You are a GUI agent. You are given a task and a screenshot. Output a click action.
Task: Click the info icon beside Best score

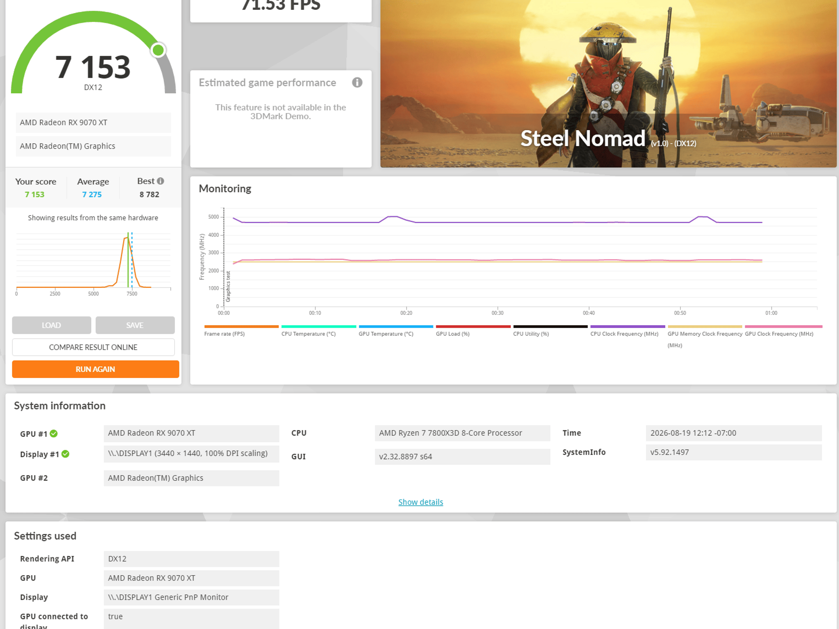click(161, 181)
